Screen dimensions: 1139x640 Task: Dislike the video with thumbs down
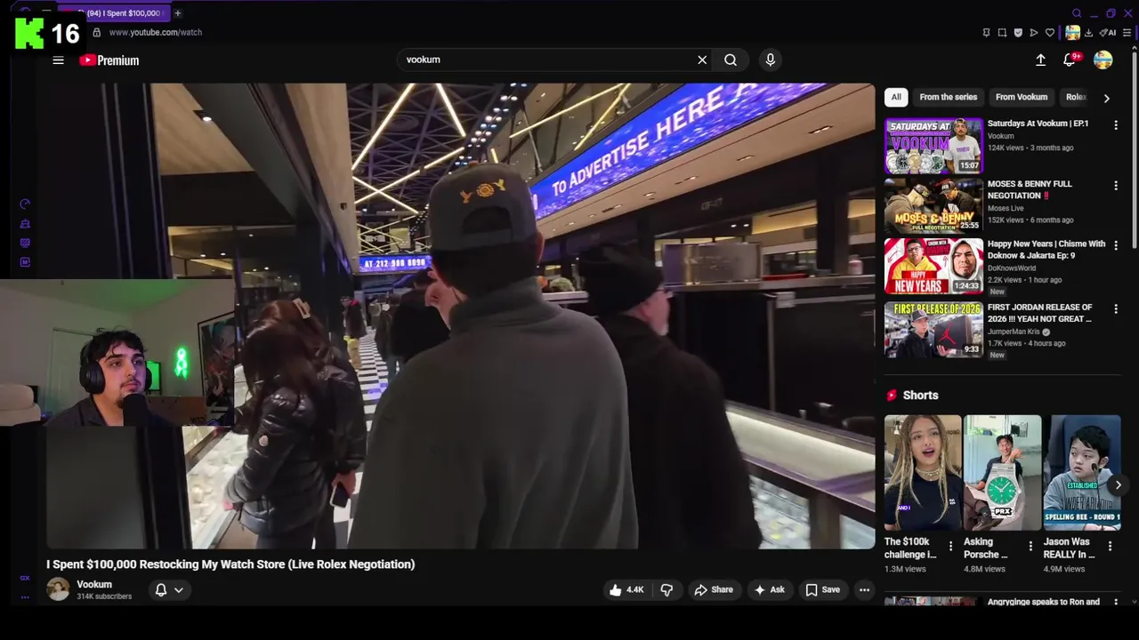tap(666, 589)
